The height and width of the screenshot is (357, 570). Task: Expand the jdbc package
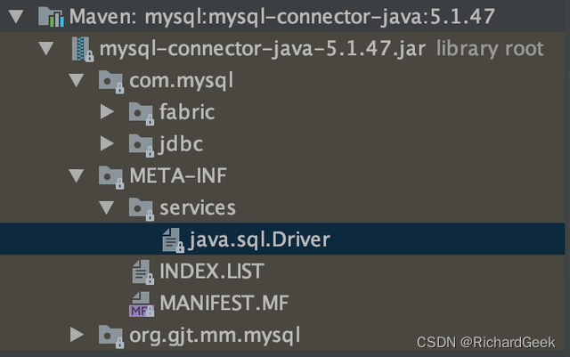tap(107, 143)
